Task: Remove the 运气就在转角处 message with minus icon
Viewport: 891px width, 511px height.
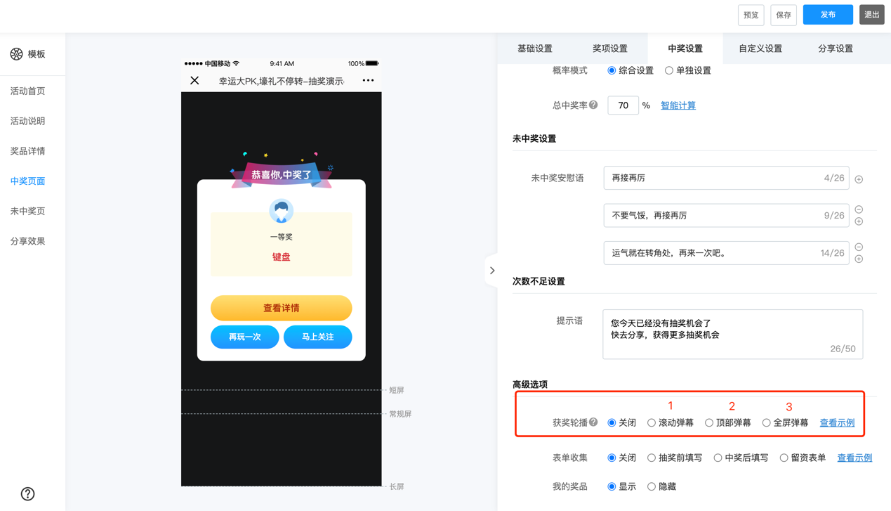Action: [859, 247]
